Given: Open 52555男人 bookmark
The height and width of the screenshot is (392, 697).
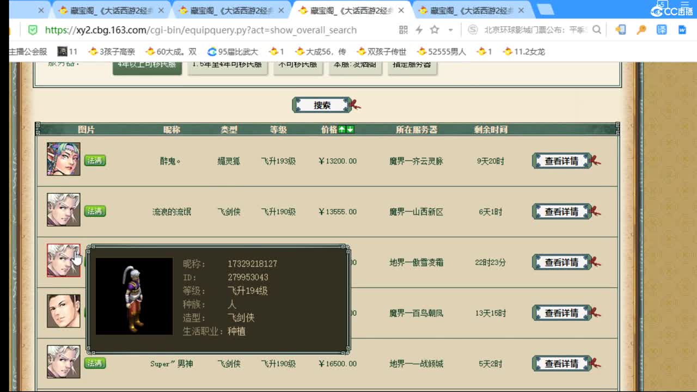Looking at the screenshot, I should (x=442, y=52).
